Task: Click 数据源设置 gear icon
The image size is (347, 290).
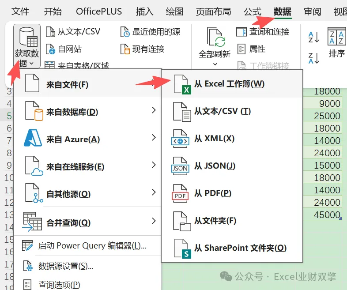Action: 28,266
